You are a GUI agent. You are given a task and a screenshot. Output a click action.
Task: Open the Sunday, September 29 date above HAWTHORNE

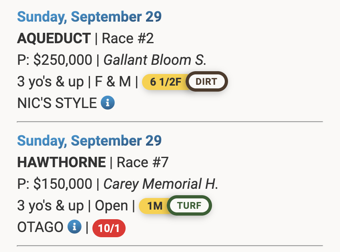[x=89, y=141]
